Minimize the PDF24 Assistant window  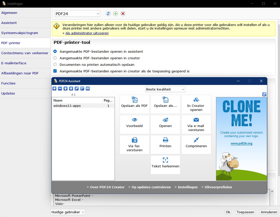coord(238,81)
